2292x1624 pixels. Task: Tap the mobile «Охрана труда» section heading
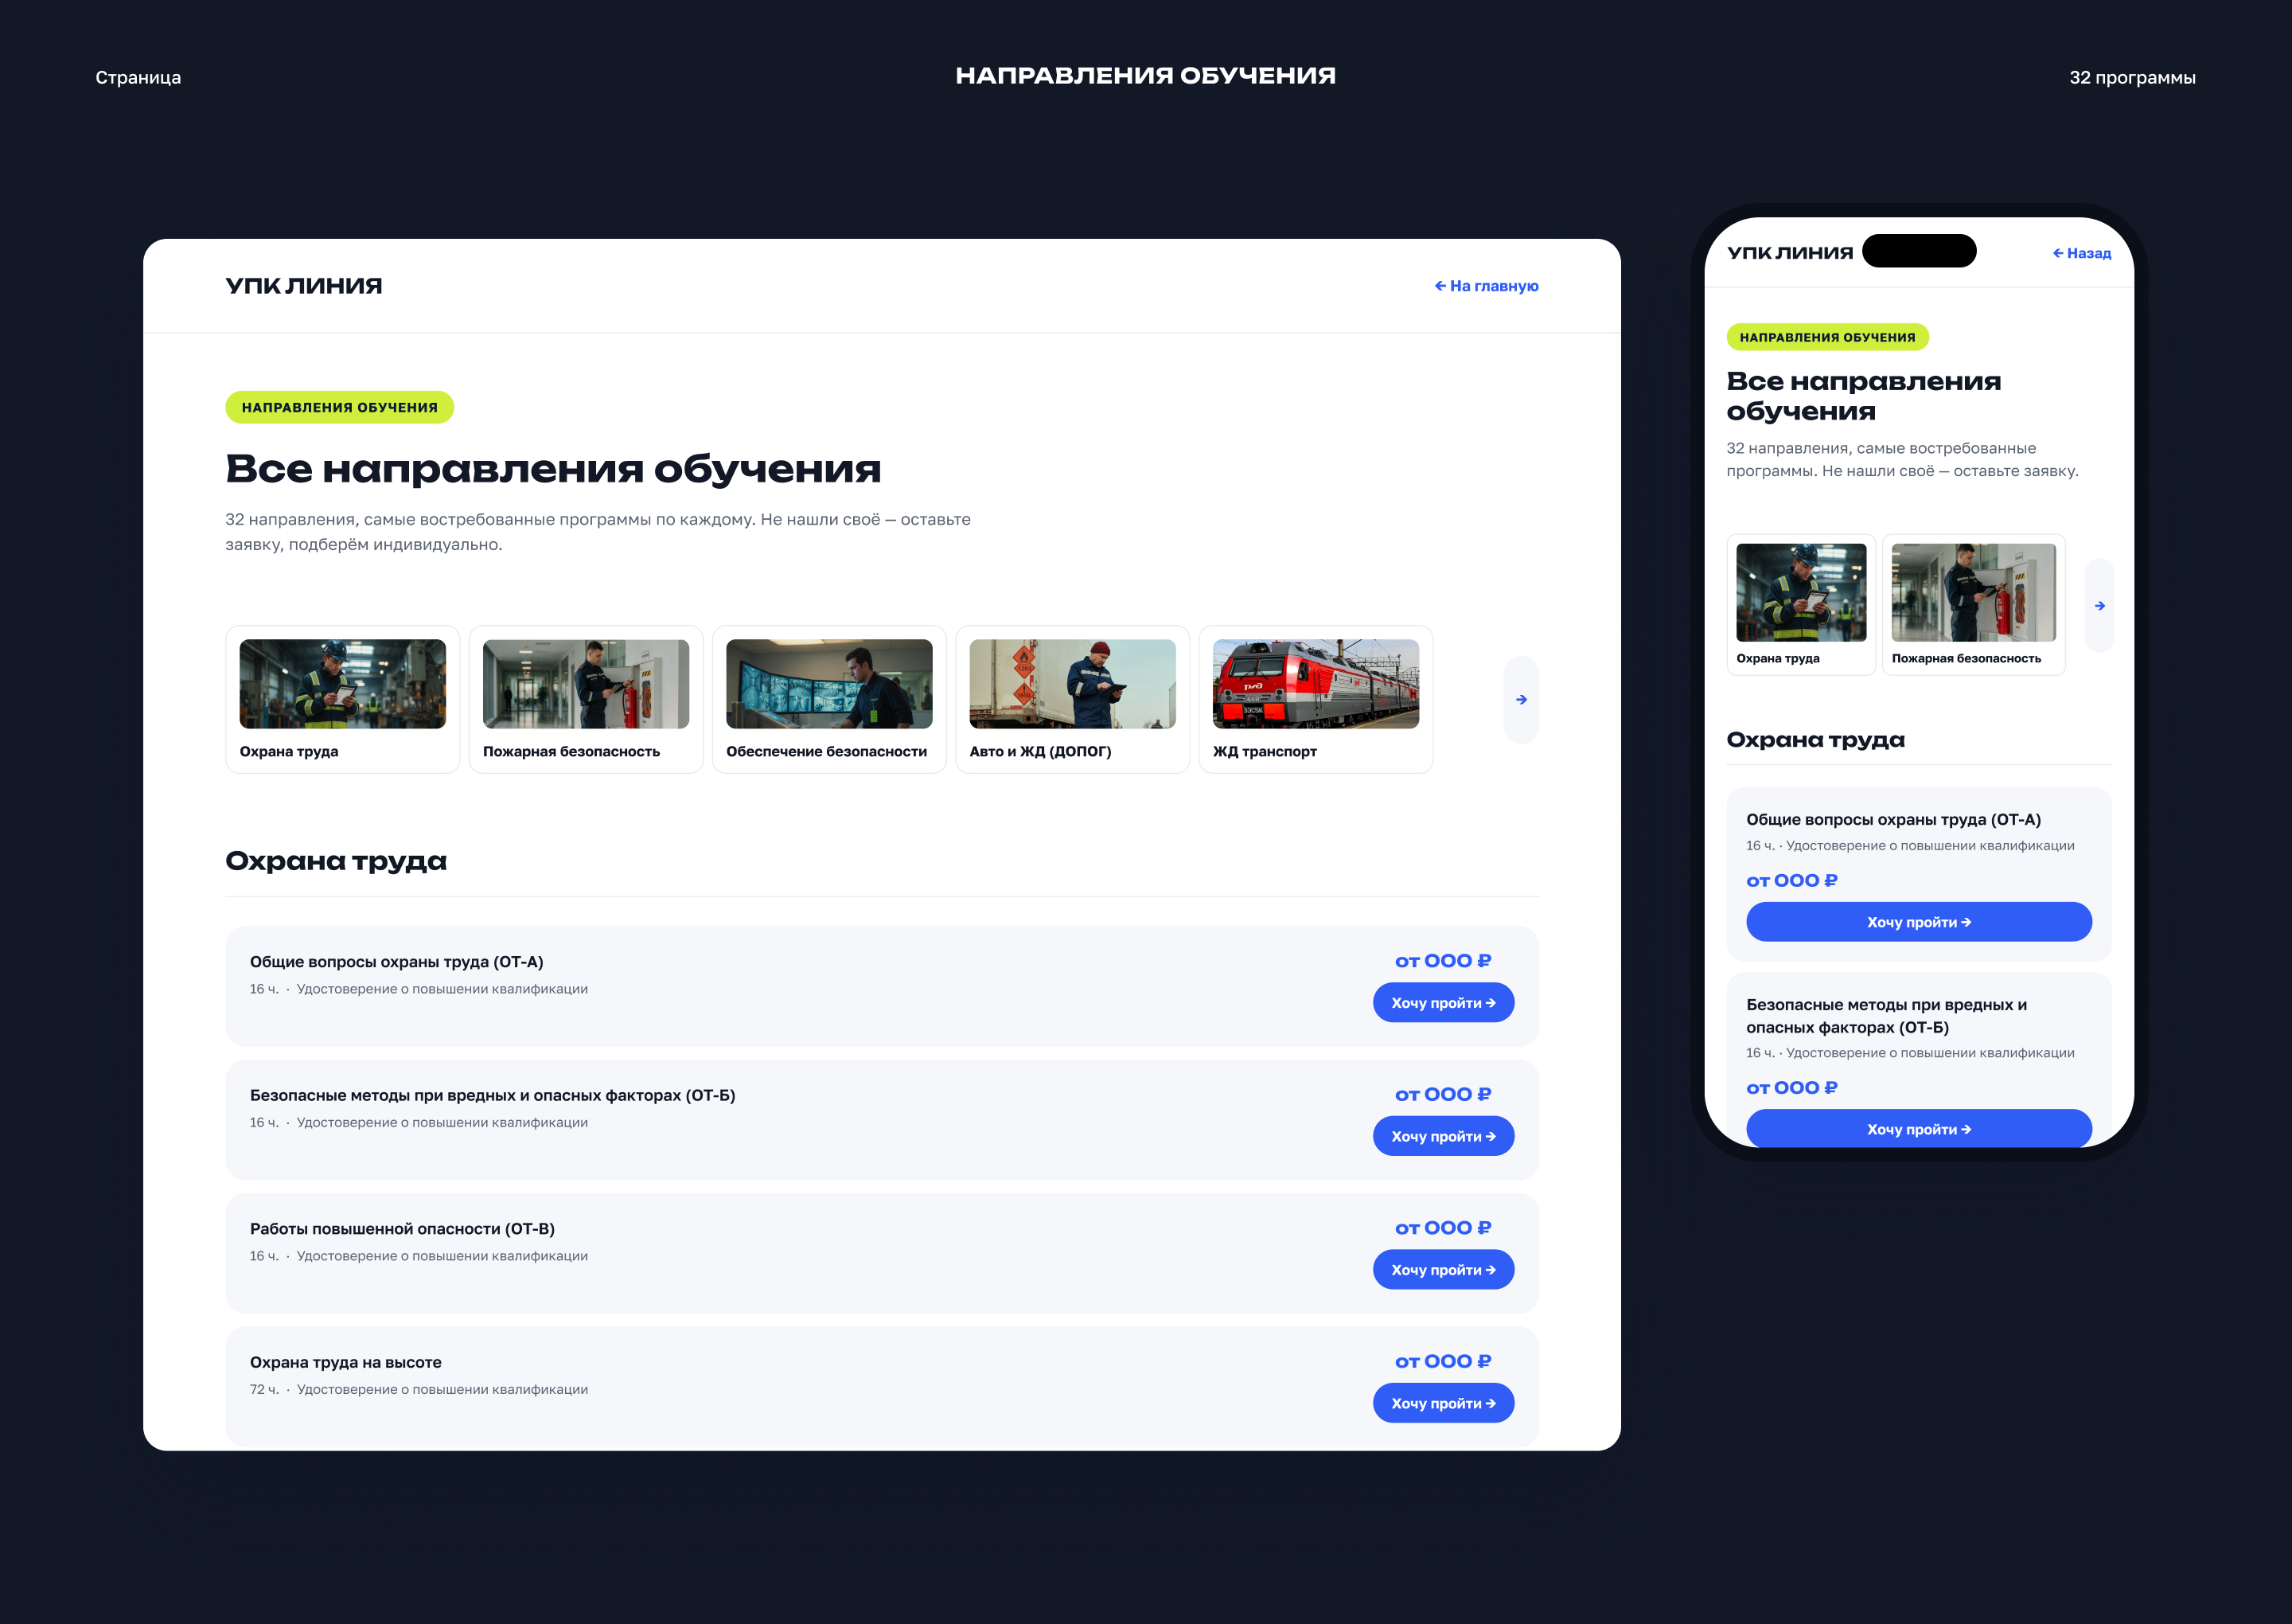click(x=1815, y=740)
